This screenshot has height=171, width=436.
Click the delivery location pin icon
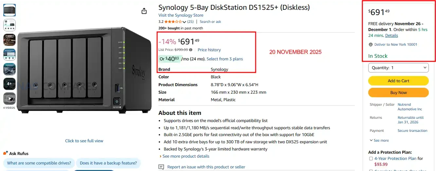point(371,45)
